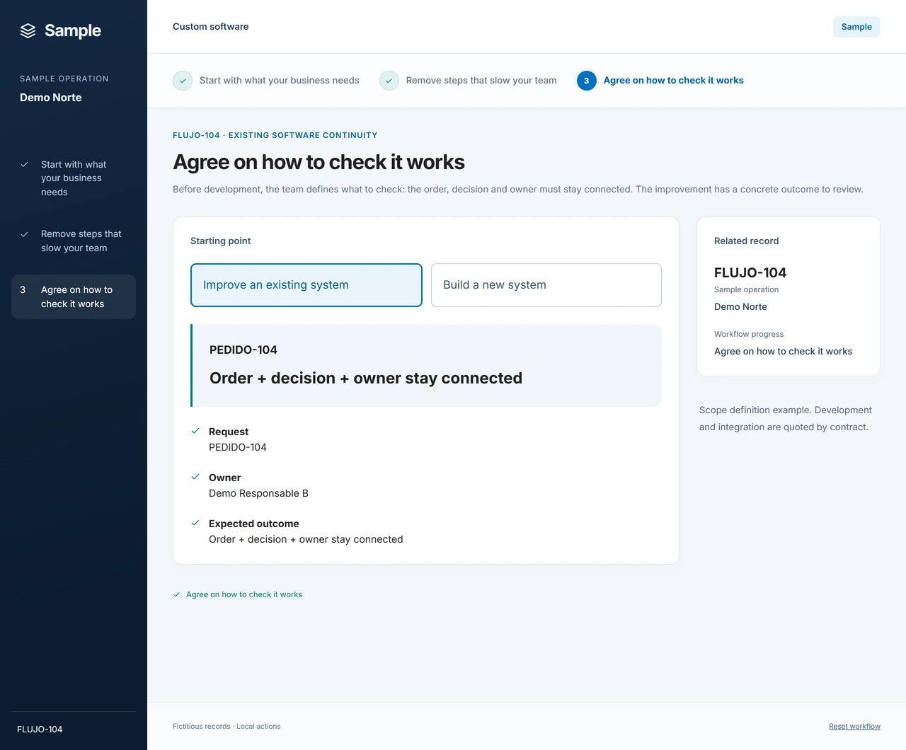Click the checkmark icon next to Expected outcome
The height and width of the screenshot is (750, 906).
(x=195, y=523)
